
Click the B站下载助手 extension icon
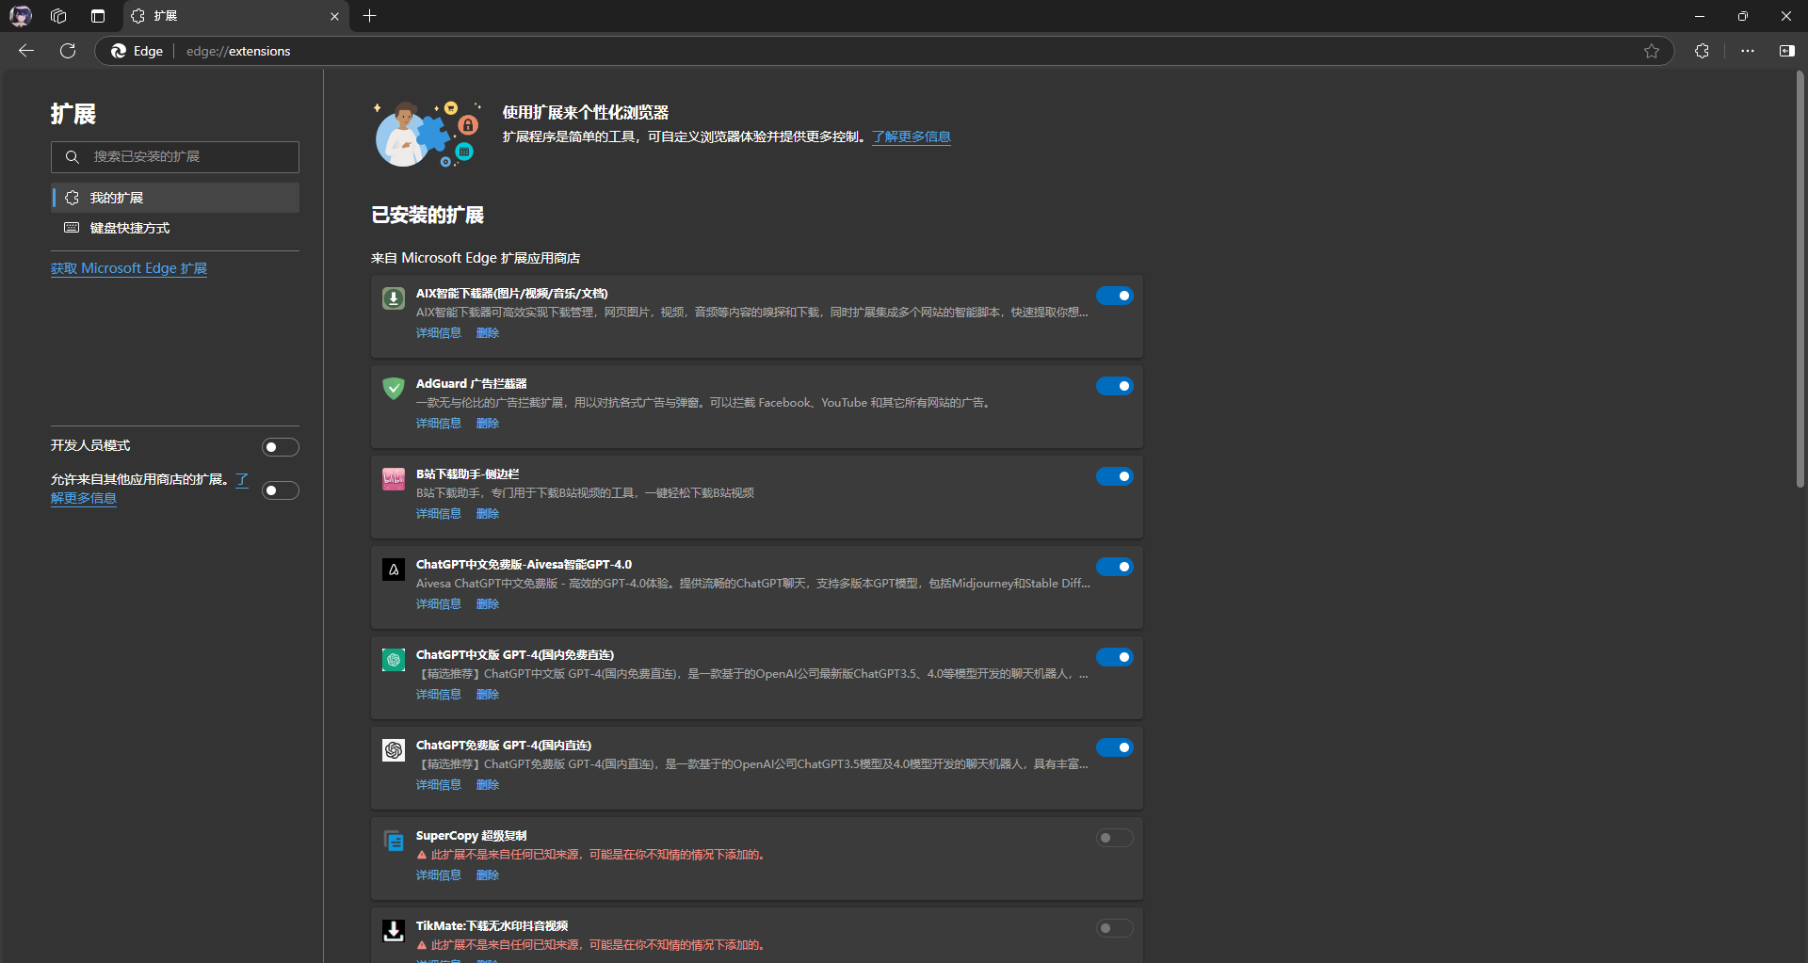[x=394, y=479]
